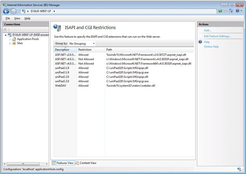Click the green Refresh page icon
The height and width of the screenshot is (174, 246).
pos(220,11)
